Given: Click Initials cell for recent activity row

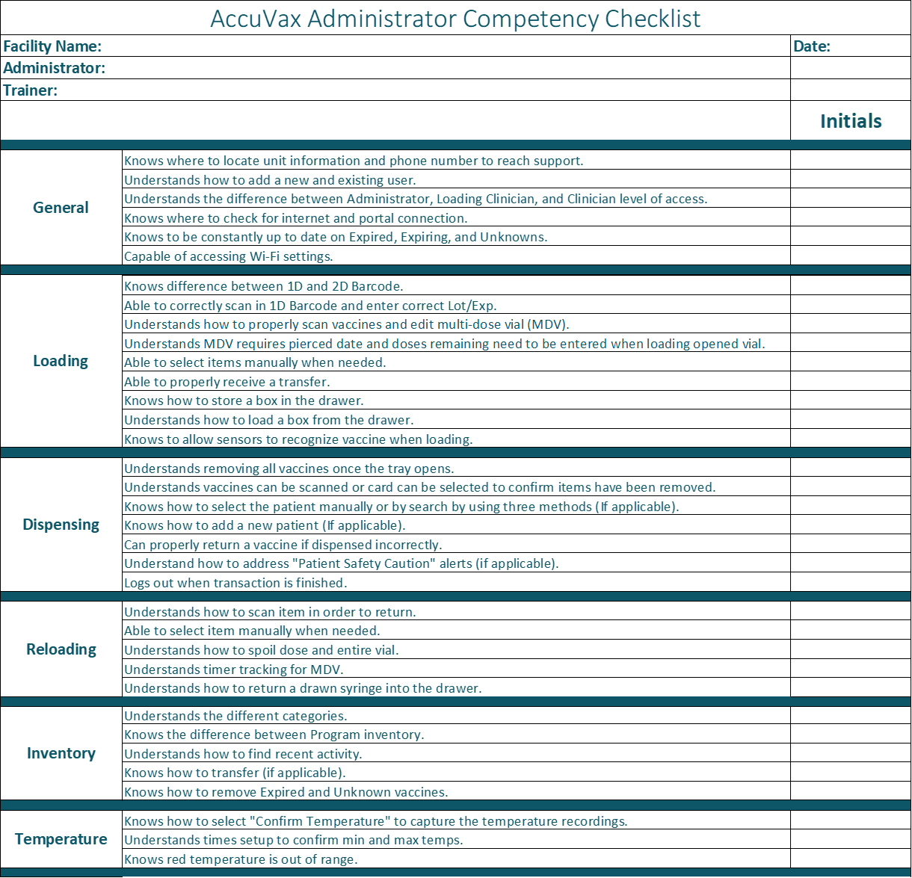Looking at the screenshot, I should 851,753.
